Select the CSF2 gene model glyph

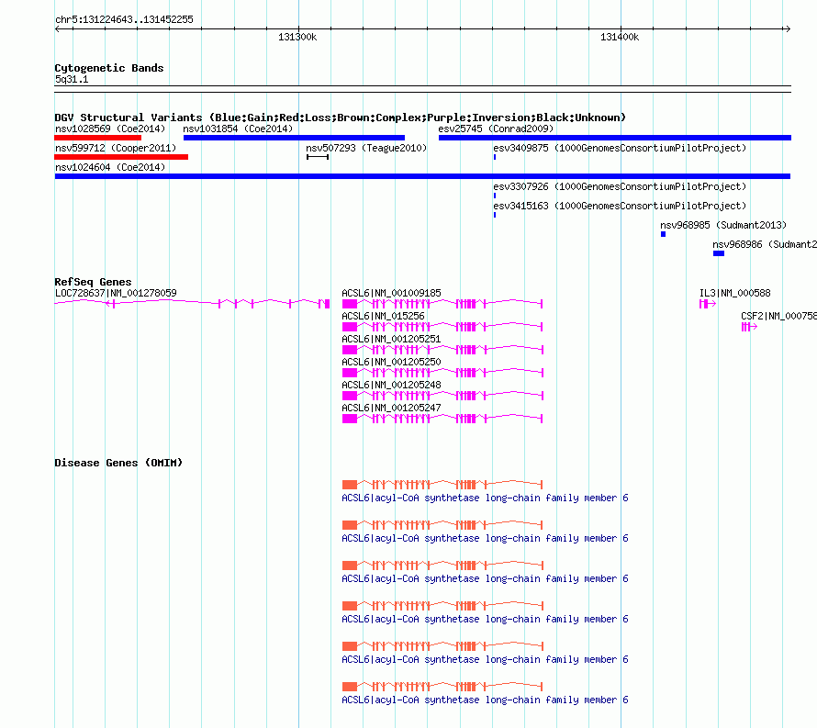[x=749, y=326]
